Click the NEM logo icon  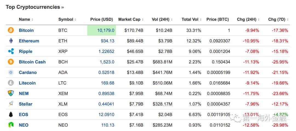point(11,93)
